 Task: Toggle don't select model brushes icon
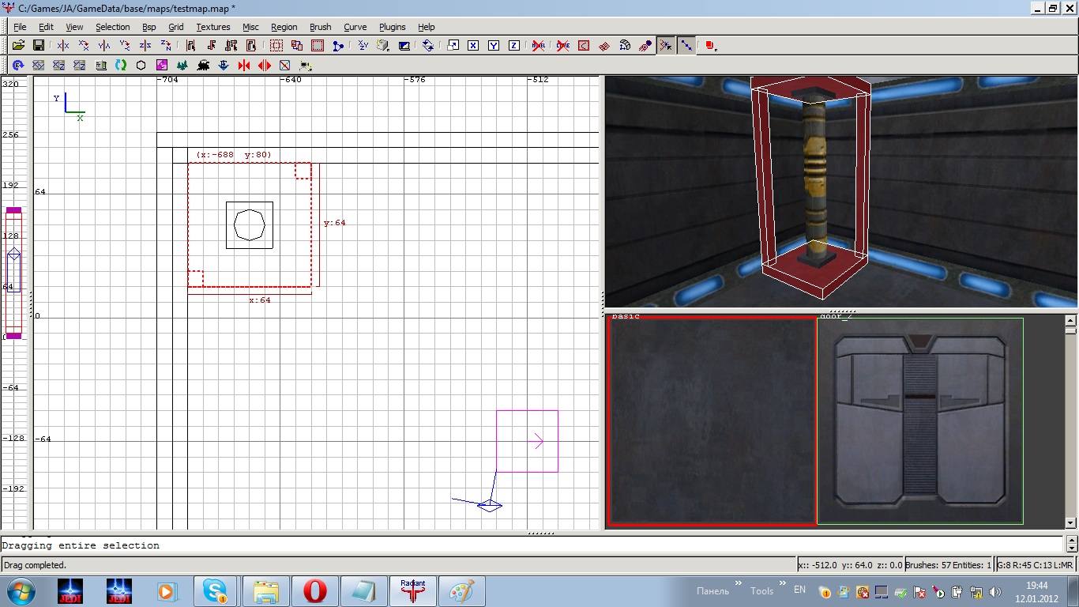539,46
